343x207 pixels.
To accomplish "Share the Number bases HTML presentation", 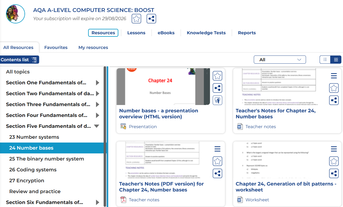I will pyautogui.click(x=217, y=88).
